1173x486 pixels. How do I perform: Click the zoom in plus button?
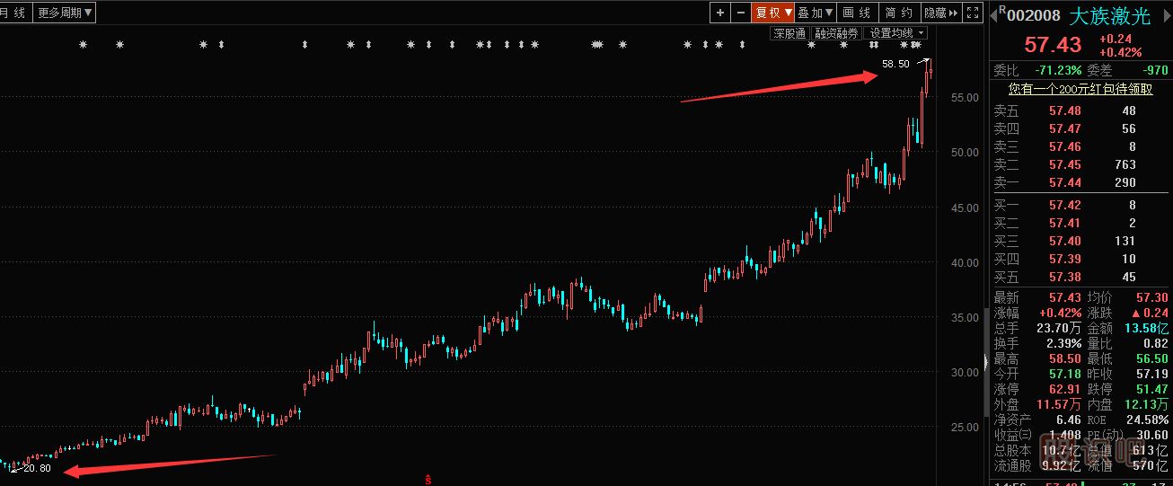[720, 13]
